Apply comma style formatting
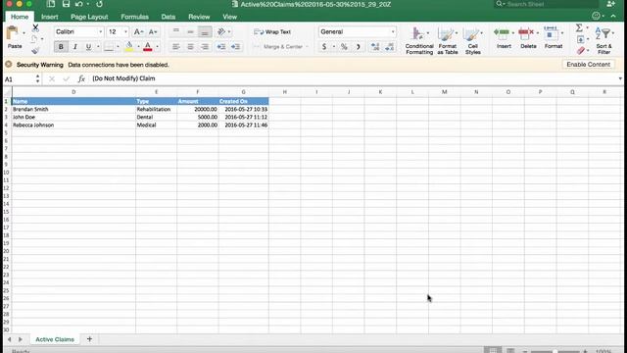Image resolution: width=627 pixels, height=353 pixels. coord(359,47)
